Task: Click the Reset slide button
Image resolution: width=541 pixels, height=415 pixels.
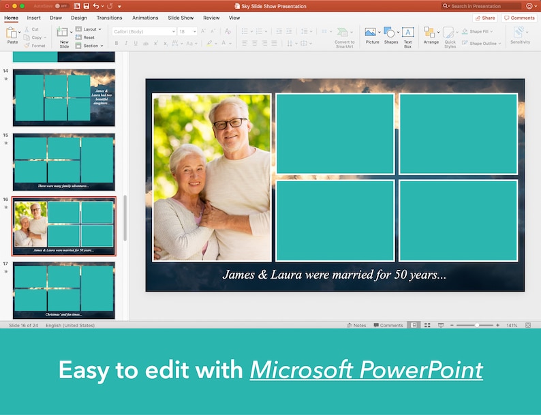Action: tap(85, 37)
